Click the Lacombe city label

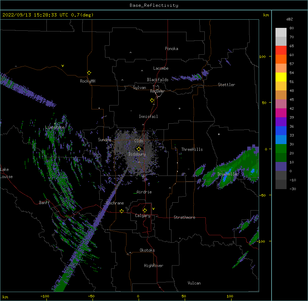point(161,68)
